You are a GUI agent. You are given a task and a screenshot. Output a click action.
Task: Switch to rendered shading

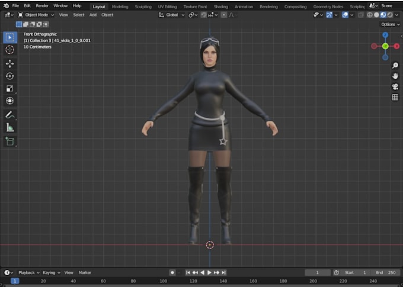390,15
